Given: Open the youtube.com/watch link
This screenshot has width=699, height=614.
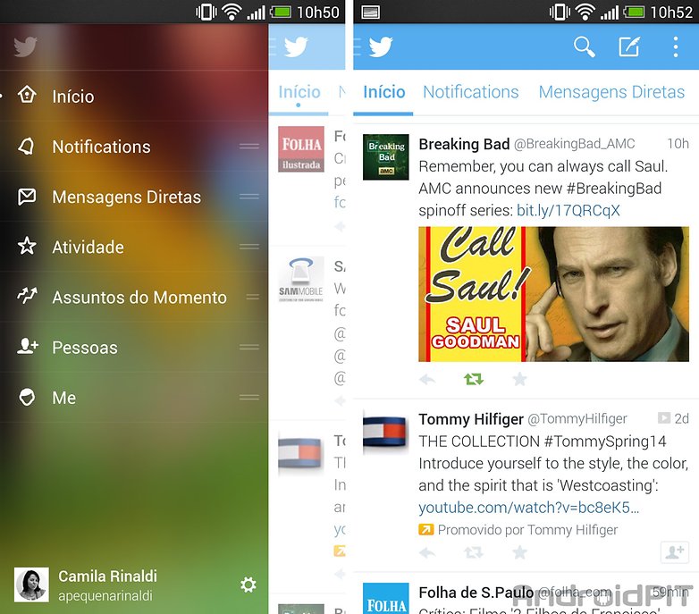Looking at the screenshot, I should (528, 507).
